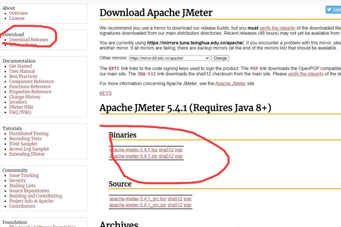The image size is (341, 227).
Task: Open the JUnit Sampler tutorial
Action: point(23,144)
